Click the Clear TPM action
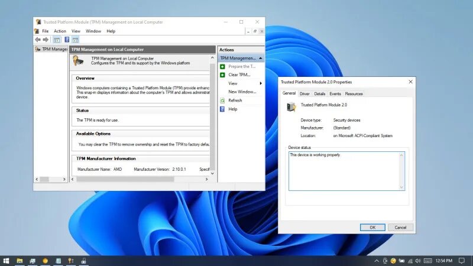The height and width of the screenshot is (266, 473). tap(239, 75)
